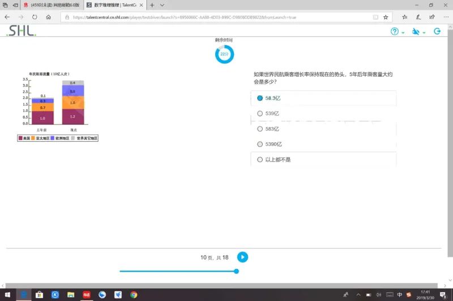The height and width of the screenshot is (301, 453).
Task: Pick the 以上都不是 option
Action: pos(323,160)
